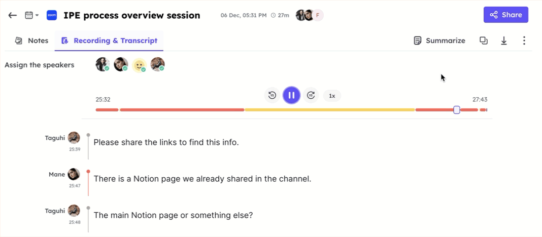This screenshot has height=237, width=542.
Task: Open the participant avatar labeled F
Action: 318,15
